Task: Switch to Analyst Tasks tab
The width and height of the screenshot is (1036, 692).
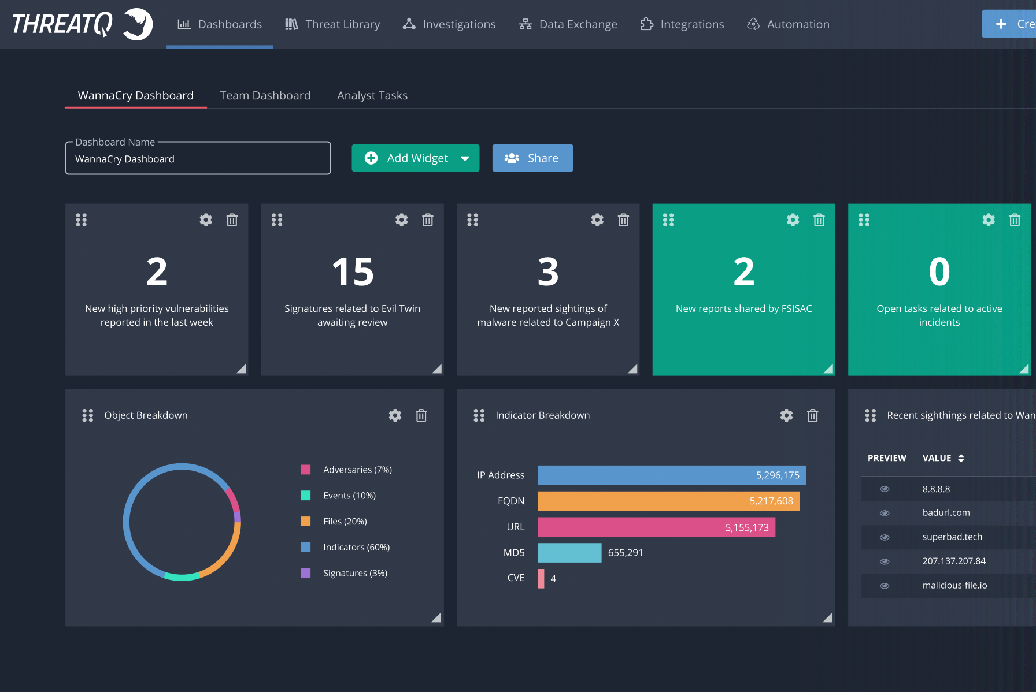Action: tap(372, 95)
